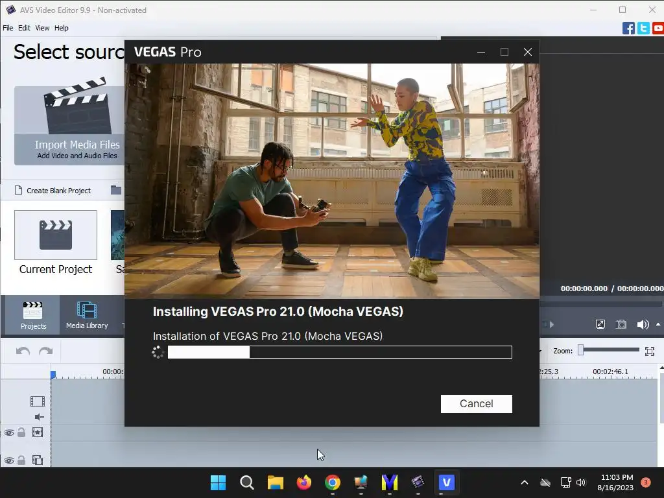Viewport: 664px width, 498px height.
Task: Open the Edit menu in AVS Video Editor
Action: (x=24, y=28)
